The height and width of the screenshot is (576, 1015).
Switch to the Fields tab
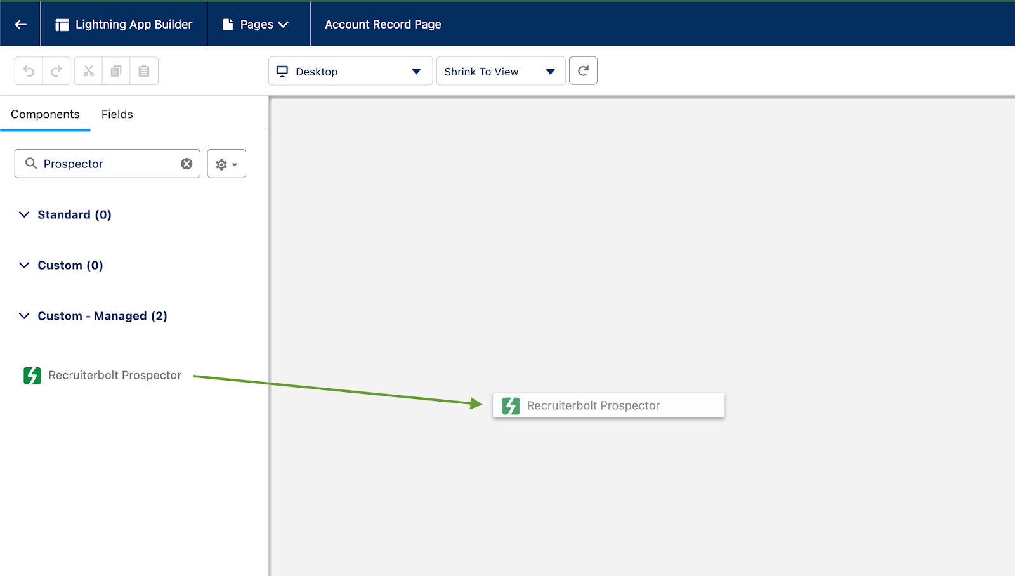tap(117, 114)
